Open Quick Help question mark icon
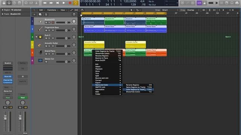The height and width of the screenshot is (135, 241). click(14, 3)
